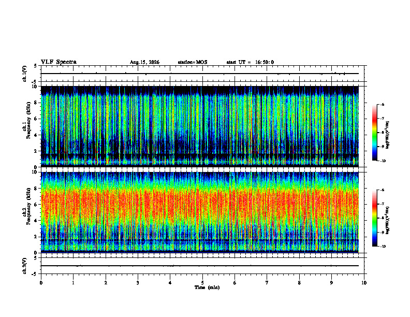Click time-axis tick label "9"
The height and width of the screenshot is (317, 410).
pyautogui.click(x=331, y=283)
